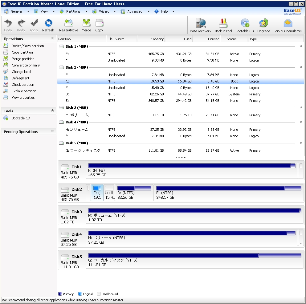Open the Advanced menu dropdown arrow
306x304 pixels.
(x=148, y=11)
